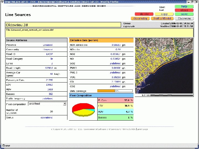Minimize the Firefox window
This screenshot has width=199, height=149.
point(188,2)
